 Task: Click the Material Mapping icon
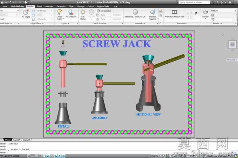(152, 12)
